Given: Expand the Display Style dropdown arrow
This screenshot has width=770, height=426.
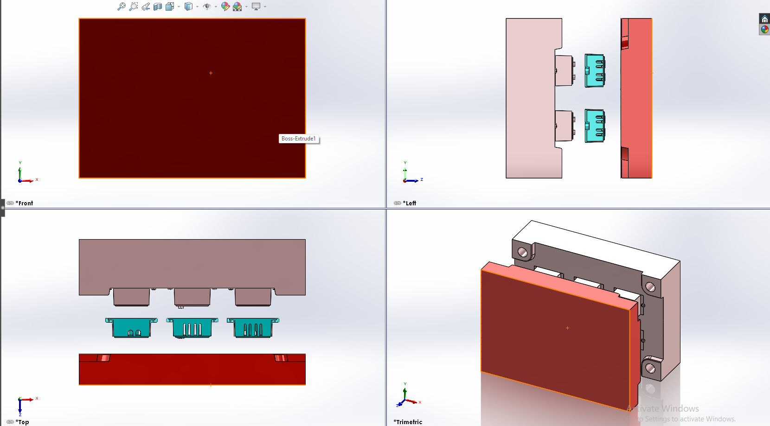Looking at the screenshot, I should click(x=197, y=7).
